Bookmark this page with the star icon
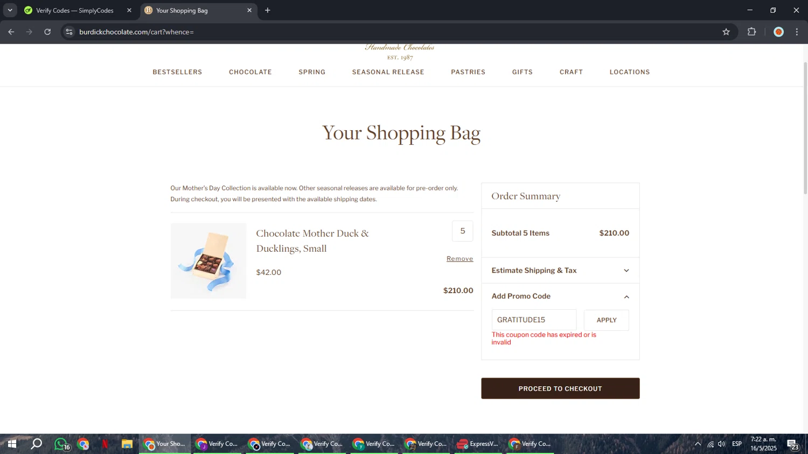Image resolution: width=808 pixels, height=454 pixels. point(726,32)
